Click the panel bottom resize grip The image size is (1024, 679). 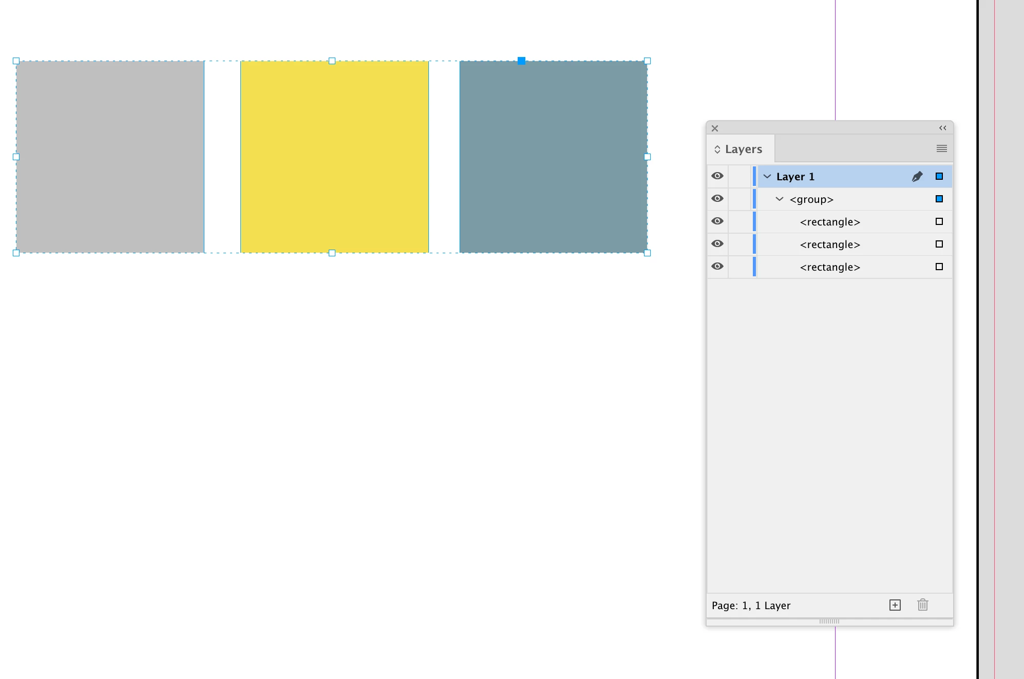829,621
